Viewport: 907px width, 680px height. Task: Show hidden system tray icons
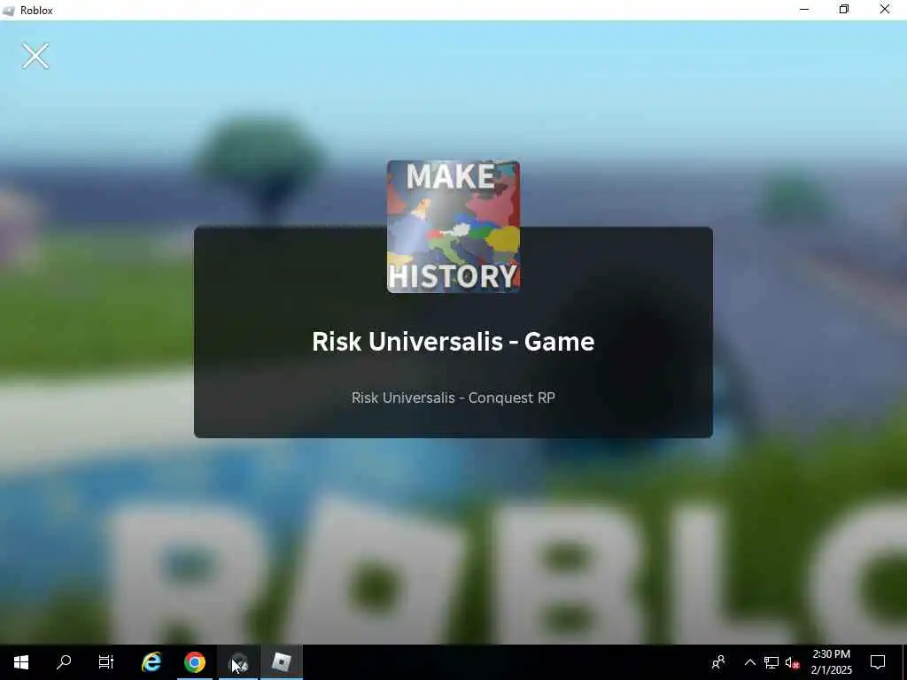click(x=749, y=662)
